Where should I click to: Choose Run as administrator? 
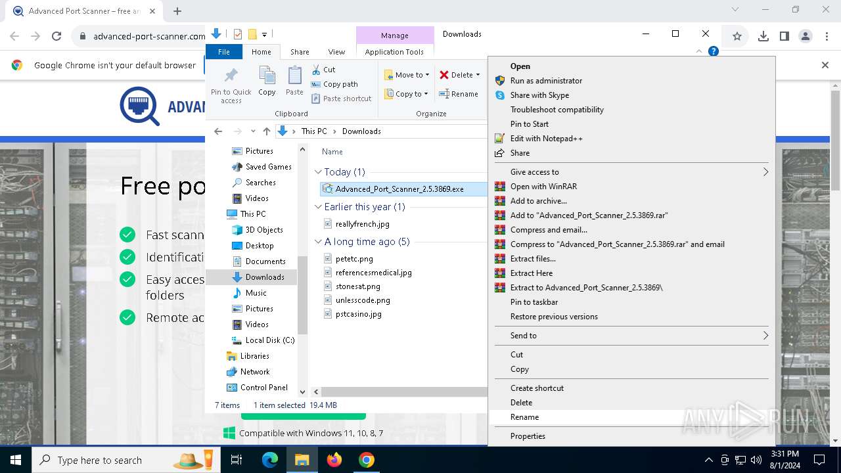coord(631,81)
